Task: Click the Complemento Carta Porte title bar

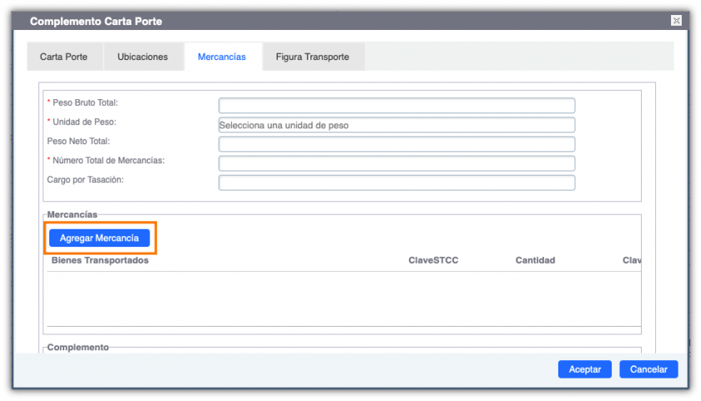Action: pyautogui.click(x=334, y=20)
